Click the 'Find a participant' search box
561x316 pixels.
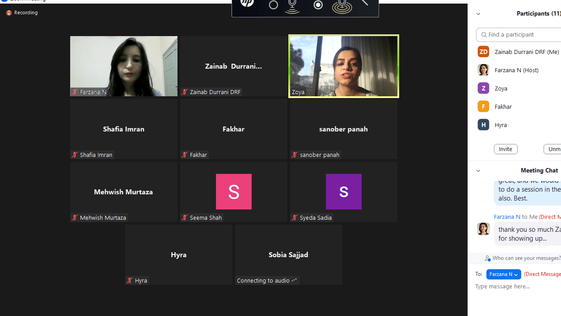coord(519,34)
